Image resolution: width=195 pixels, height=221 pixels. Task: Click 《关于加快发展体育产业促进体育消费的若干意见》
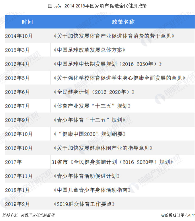(x=114, y=36)
